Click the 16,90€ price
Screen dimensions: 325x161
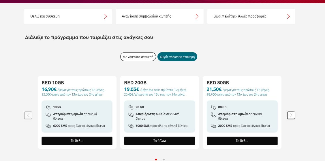point(49,90)
